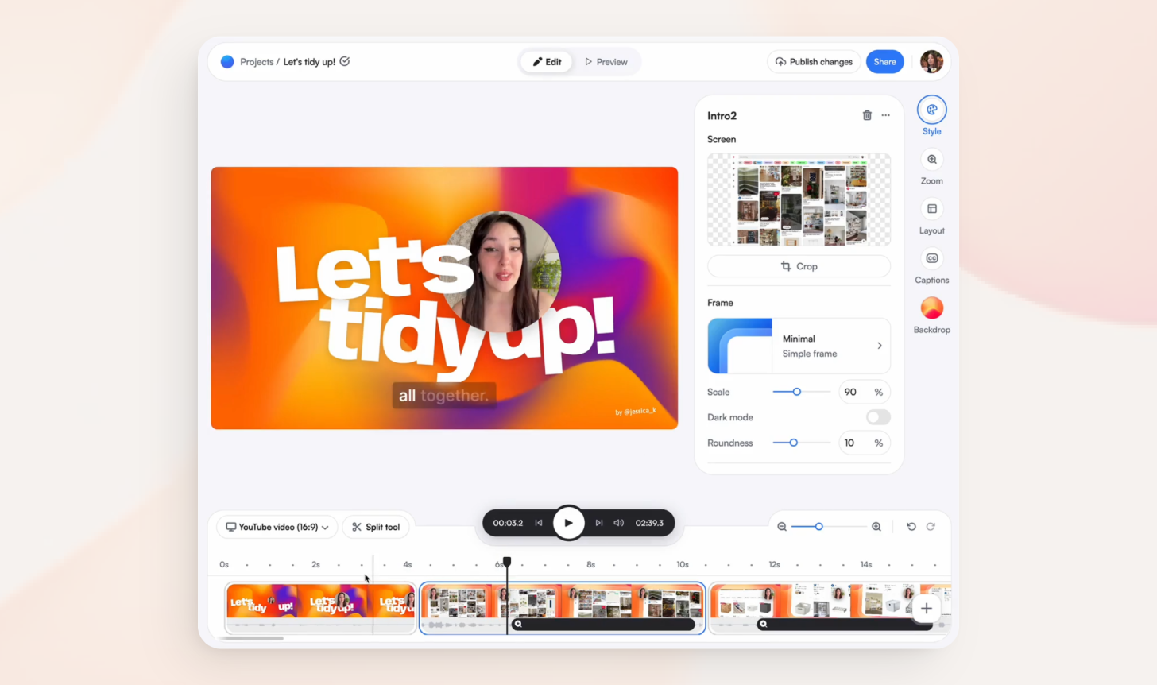This screenshot has height=685, width=1157.
Task: Click the current time 00:03.2
Action: pyautogui.click(x=508, y=523)
